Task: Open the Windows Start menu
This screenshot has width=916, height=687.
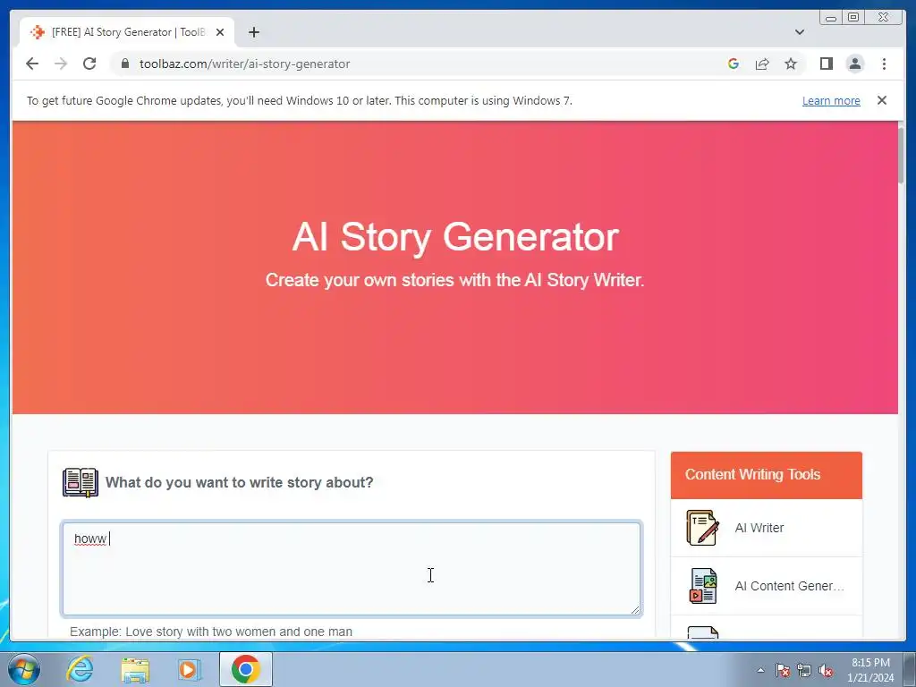Action: pos(24,669)
